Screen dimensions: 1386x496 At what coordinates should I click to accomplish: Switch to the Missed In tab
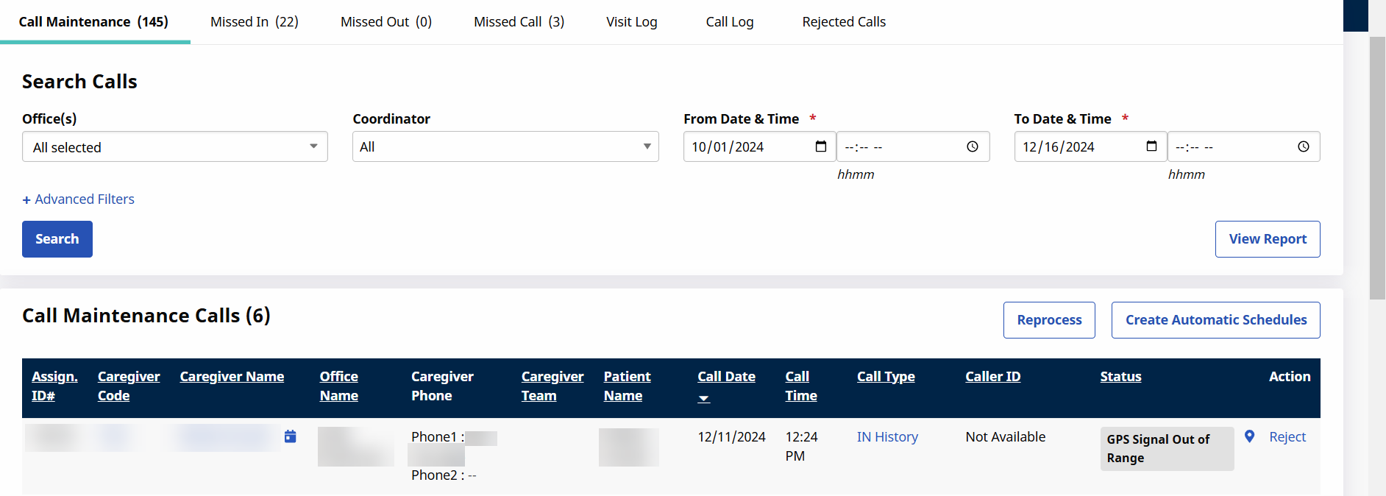tap(255, 22)
